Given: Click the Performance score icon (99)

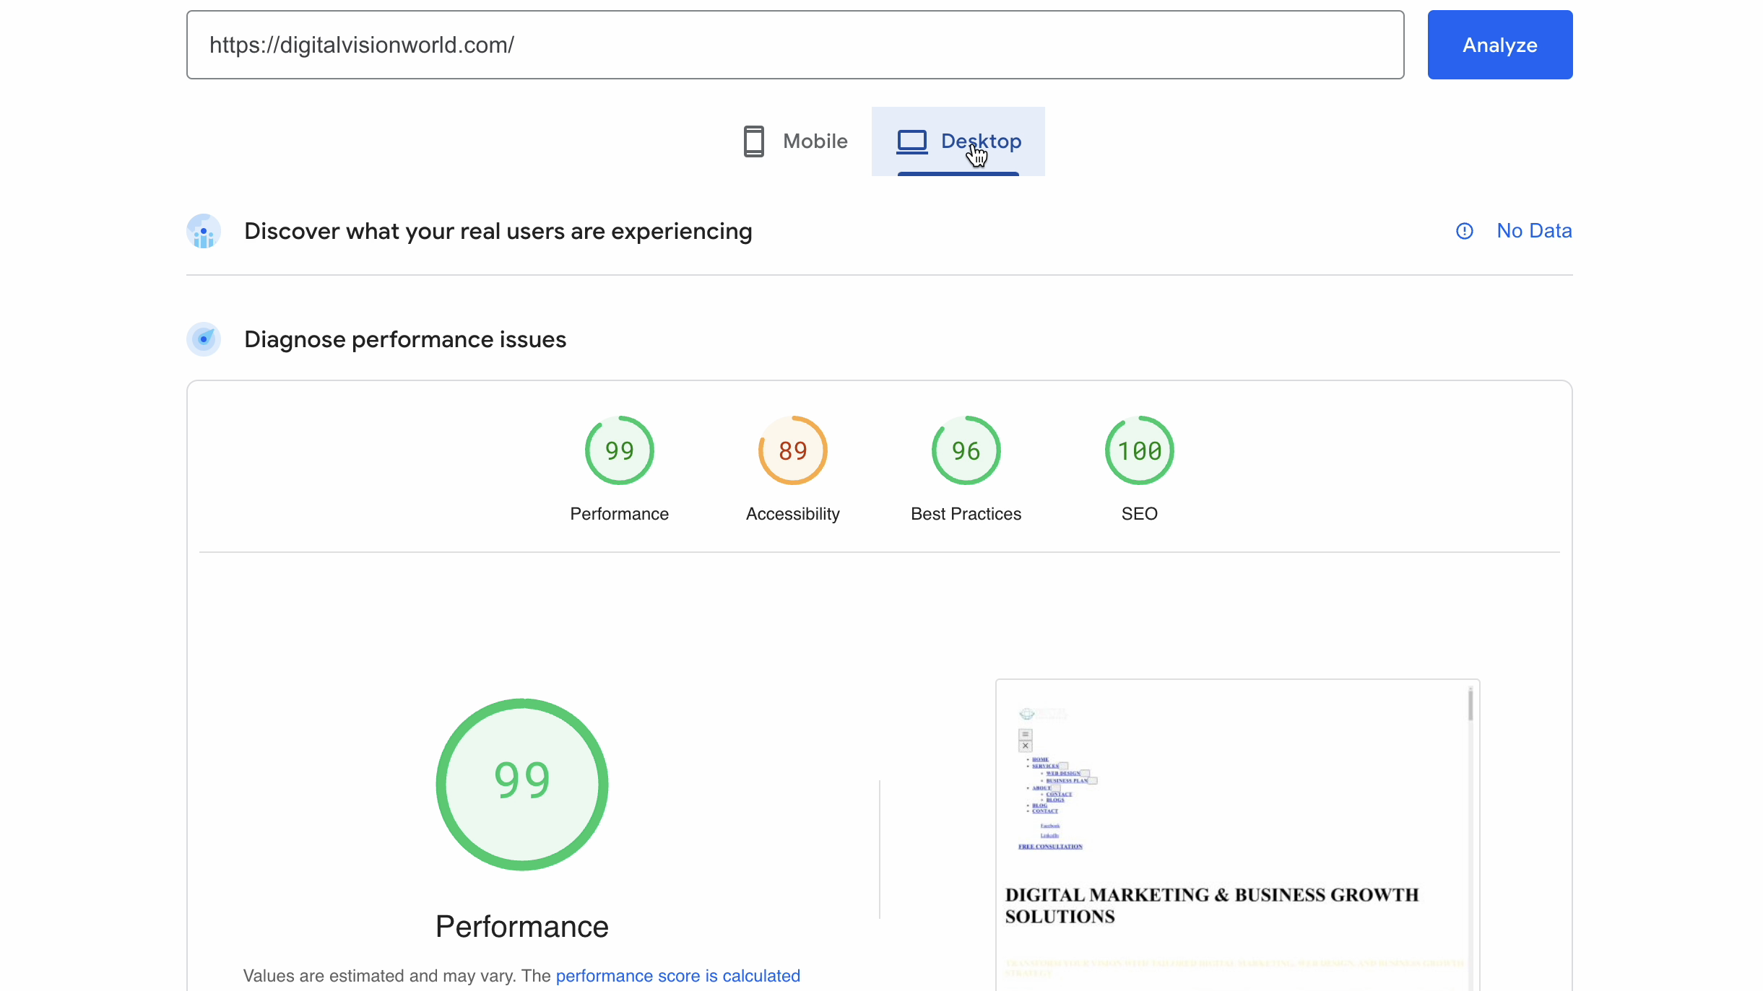Looking at the screenshot, I should click(x=620, y=450).
